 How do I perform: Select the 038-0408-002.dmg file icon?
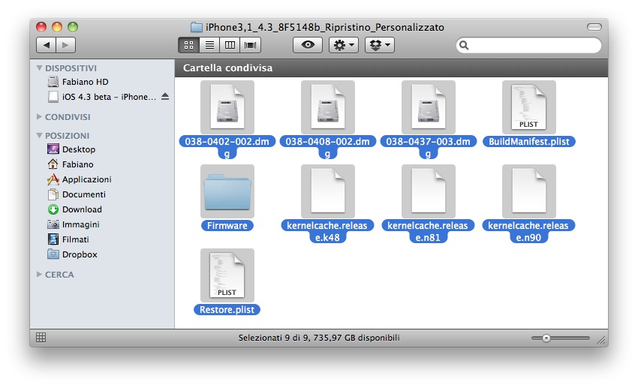[327, 107]
